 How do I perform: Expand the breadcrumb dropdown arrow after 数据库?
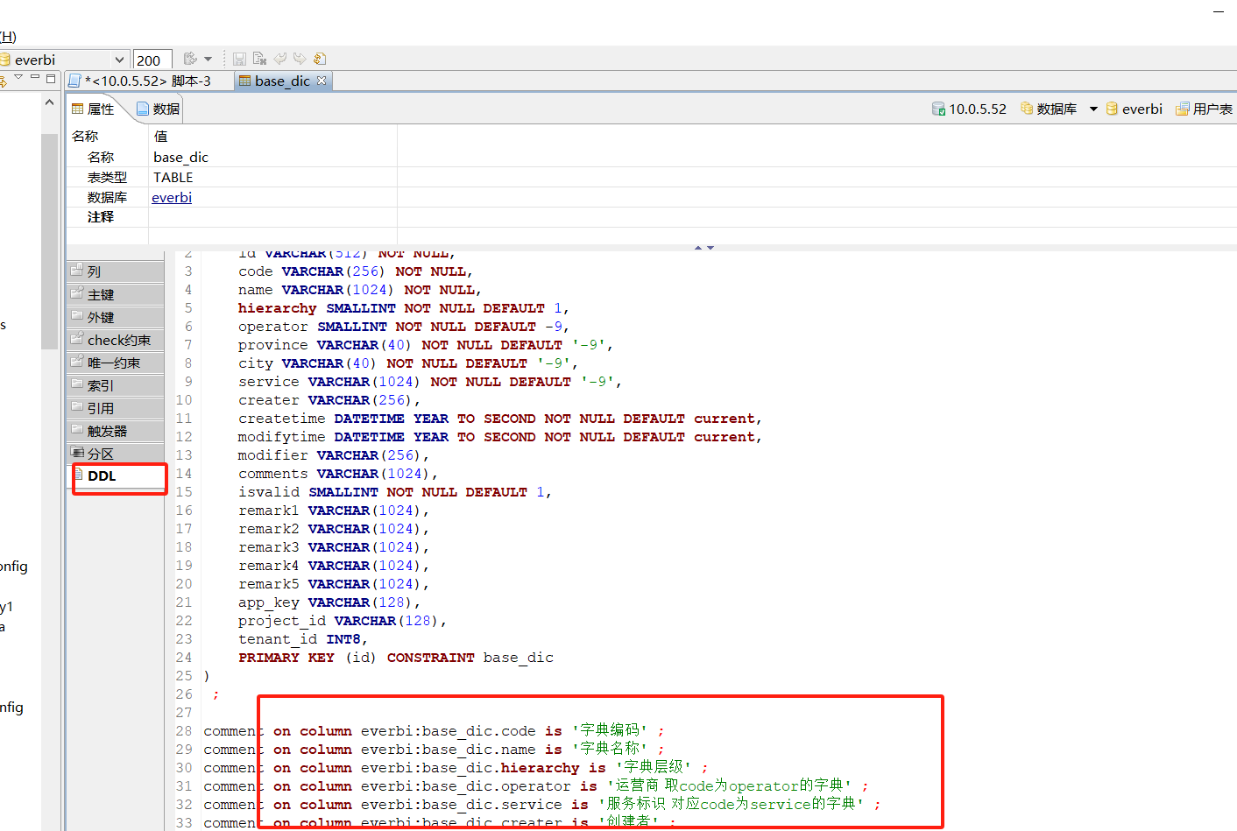1093,109
